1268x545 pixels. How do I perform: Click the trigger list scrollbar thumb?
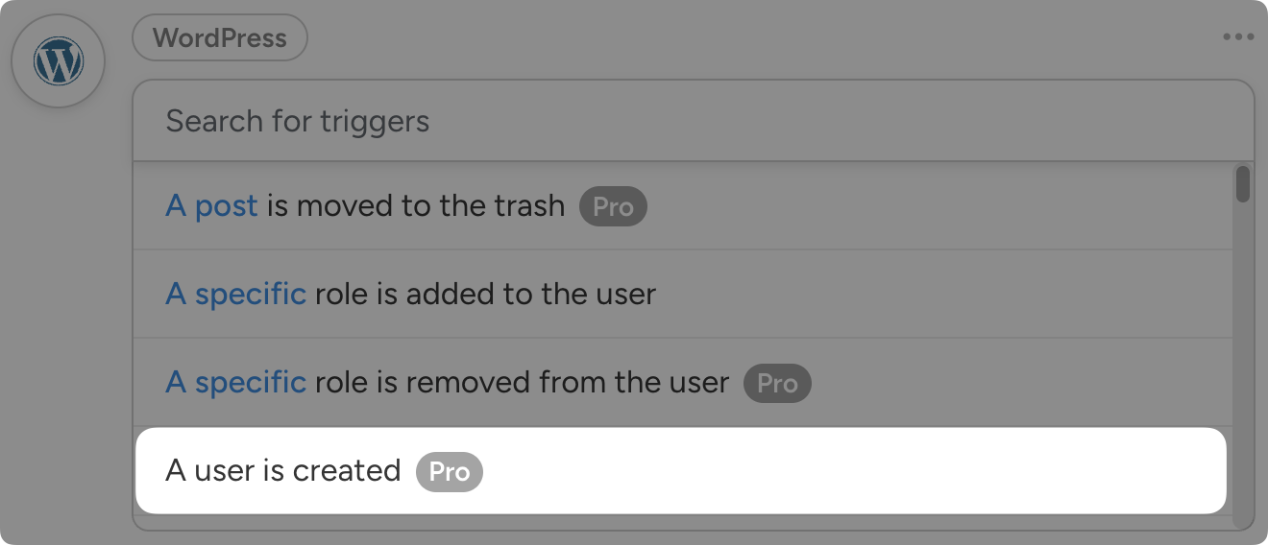point(1243,184)
